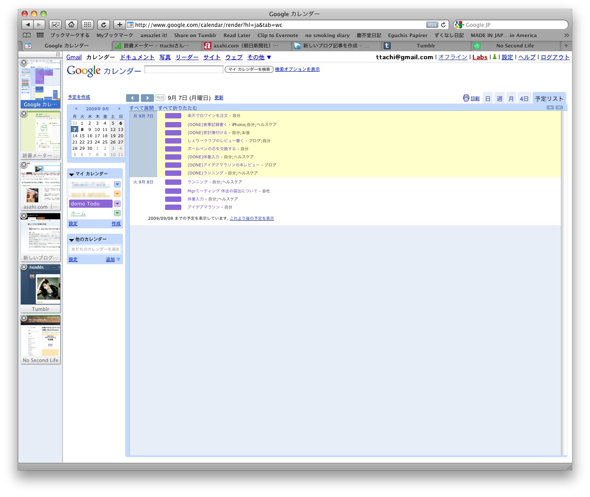The image size is (590, 497).
Task: Click the print icon next to 印刷
Action: [466, 98]
